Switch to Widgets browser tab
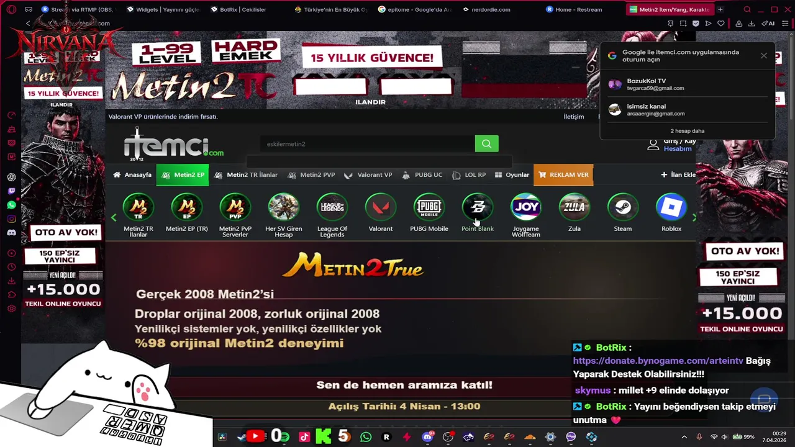 164,9
